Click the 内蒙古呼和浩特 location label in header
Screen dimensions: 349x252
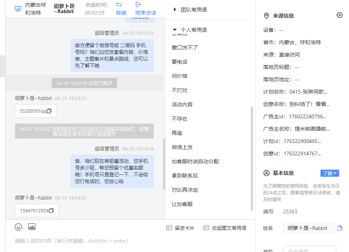point(36,9)
